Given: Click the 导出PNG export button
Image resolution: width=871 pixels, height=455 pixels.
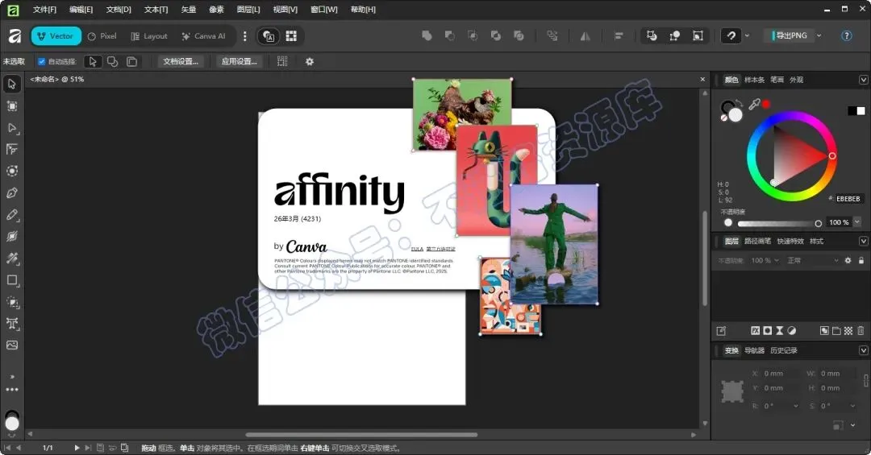Looking at the screenshot, I should tap(790, 35).
